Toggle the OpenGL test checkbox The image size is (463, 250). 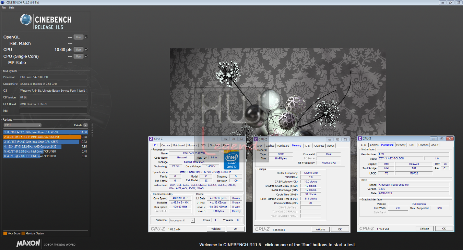tap(86, 37)
